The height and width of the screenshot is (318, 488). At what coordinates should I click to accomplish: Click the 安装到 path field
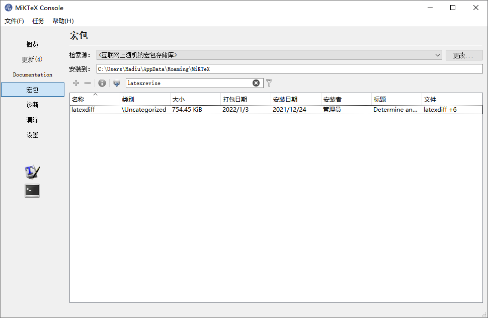[x=289, y=69]
